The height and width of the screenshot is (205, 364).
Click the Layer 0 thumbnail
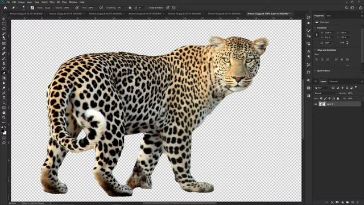[x=322, y=104]
